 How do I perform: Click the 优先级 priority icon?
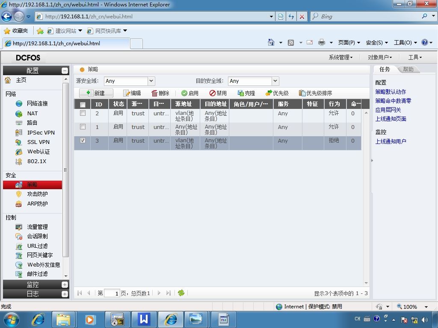(269, 93)
